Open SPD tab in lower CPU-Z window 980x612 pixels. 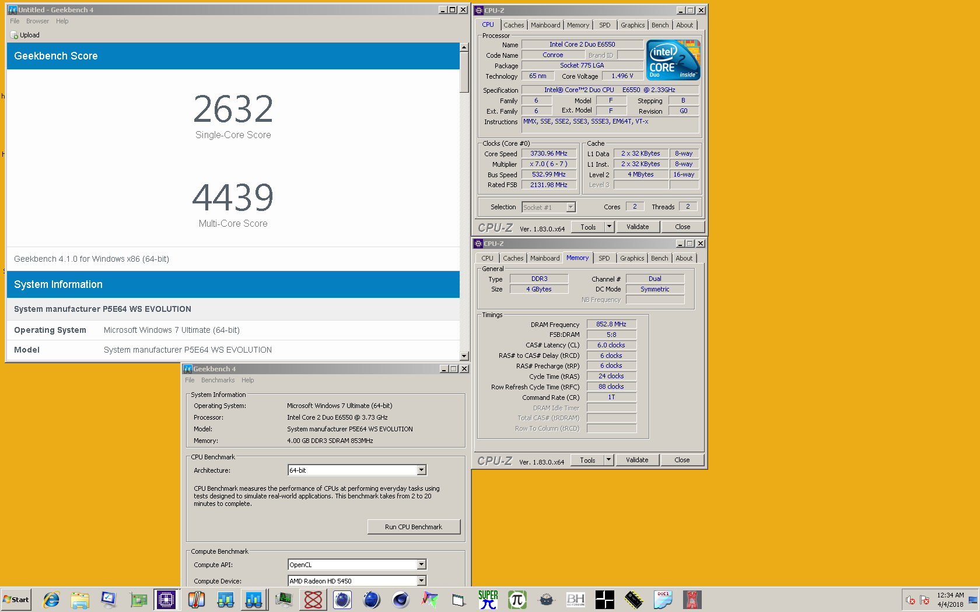click(x=604, y=258)
